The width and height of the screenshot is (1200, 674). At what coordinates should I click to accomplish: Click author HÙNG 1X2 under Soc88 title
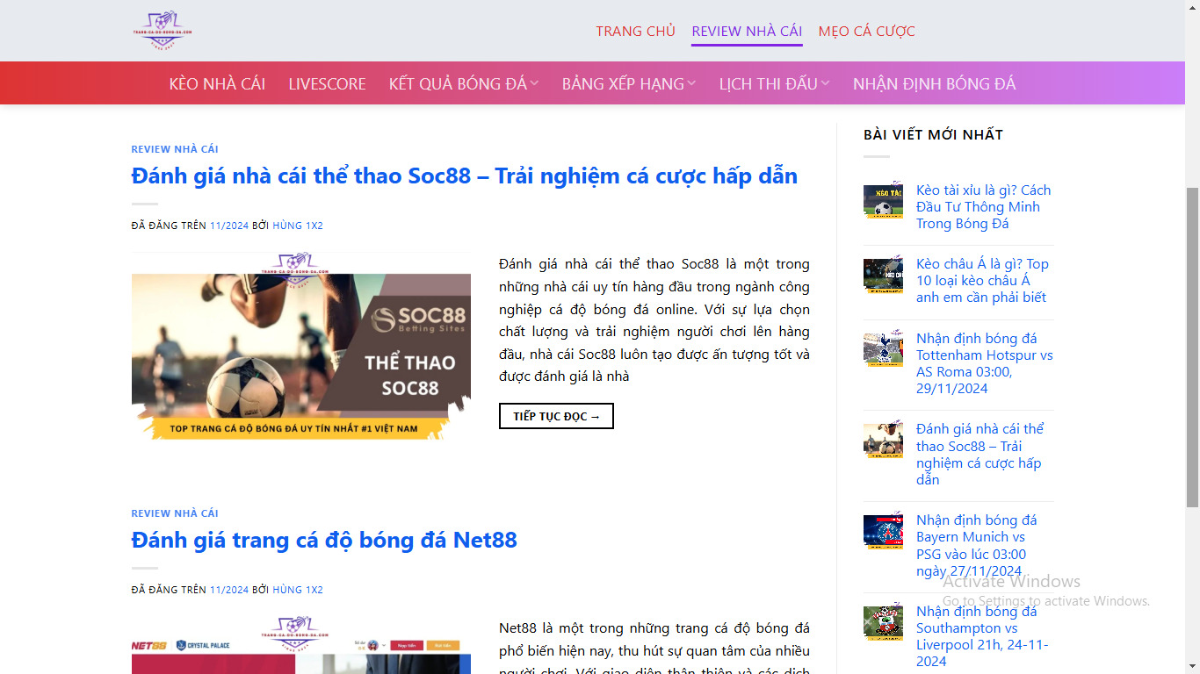(x=298, y=226)
